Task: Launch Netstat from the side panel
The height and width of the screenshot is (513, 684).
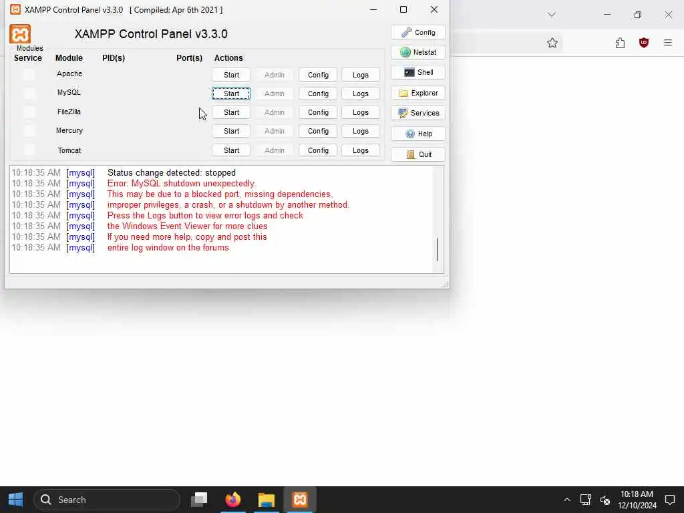Action: (417, 52)
